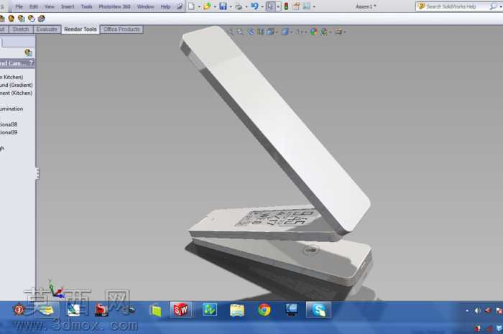503x334 pixels.
Task: Click the left panel collapse handle
Action: click(x=37, y=173)
